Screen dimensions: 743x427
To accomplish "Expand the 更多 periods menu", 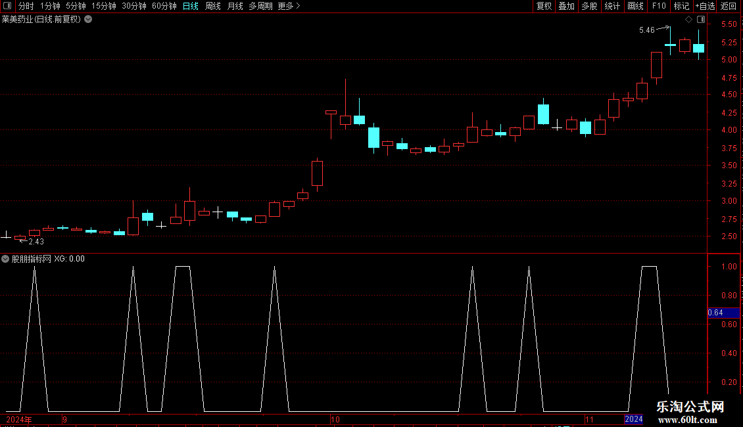I will click(x=289, y=6).
